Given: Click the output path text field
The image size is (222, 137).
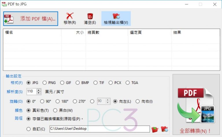Looking at the screenshot, I should (99, 129).
